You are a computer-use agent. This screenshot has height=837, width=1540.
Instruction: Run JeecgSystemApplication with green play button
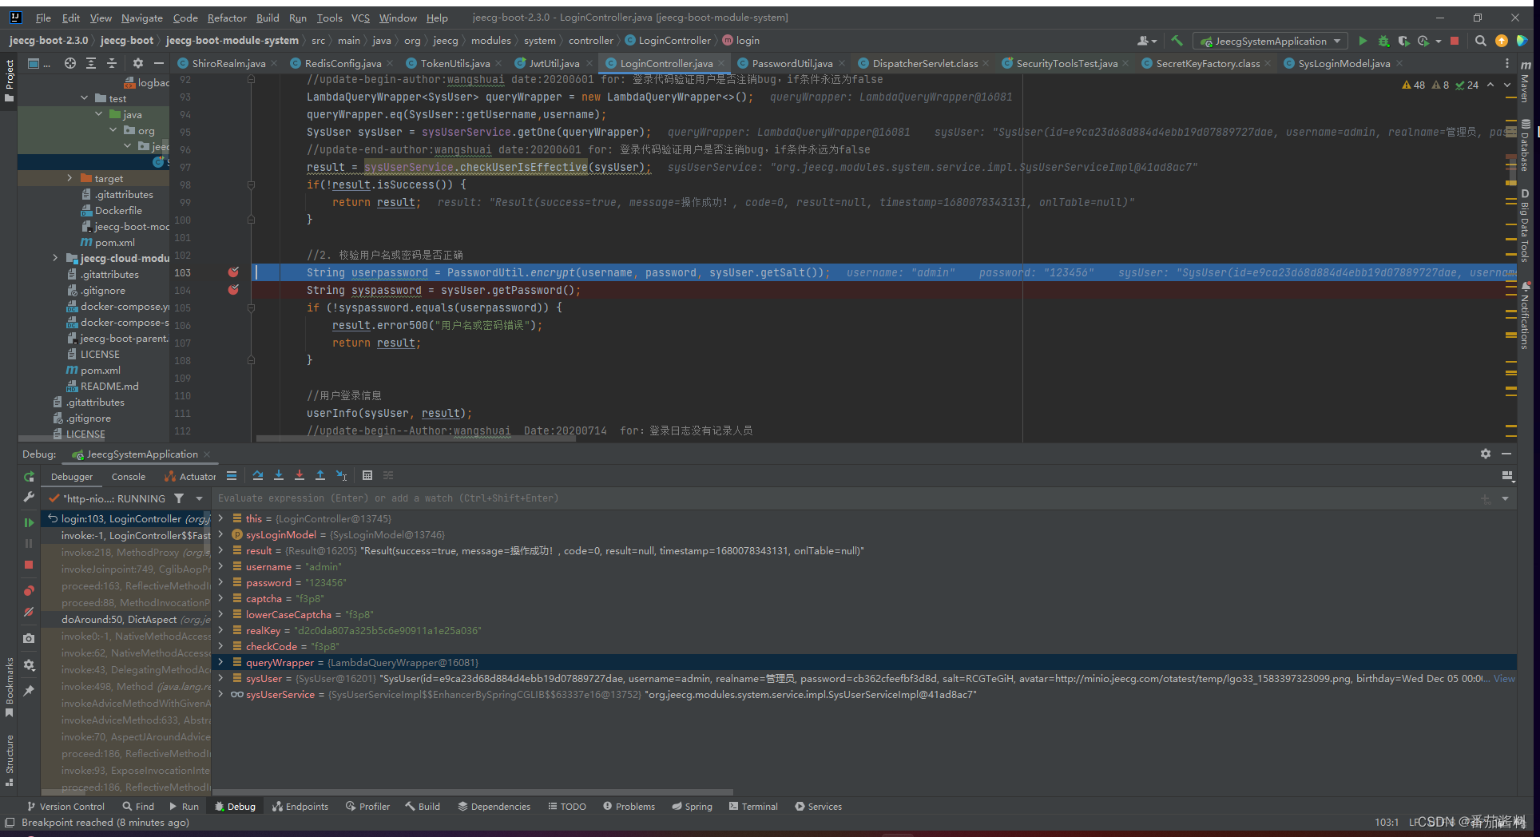click(1363, 41)
